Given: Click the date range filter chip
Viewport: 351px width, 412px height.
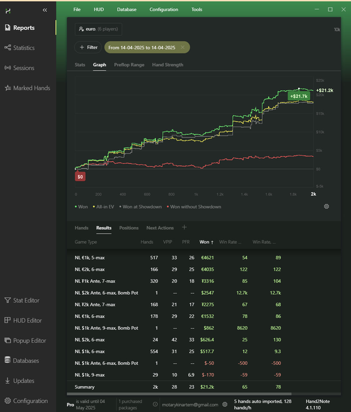Looking at the screenshot, I should tap(147, 47).
